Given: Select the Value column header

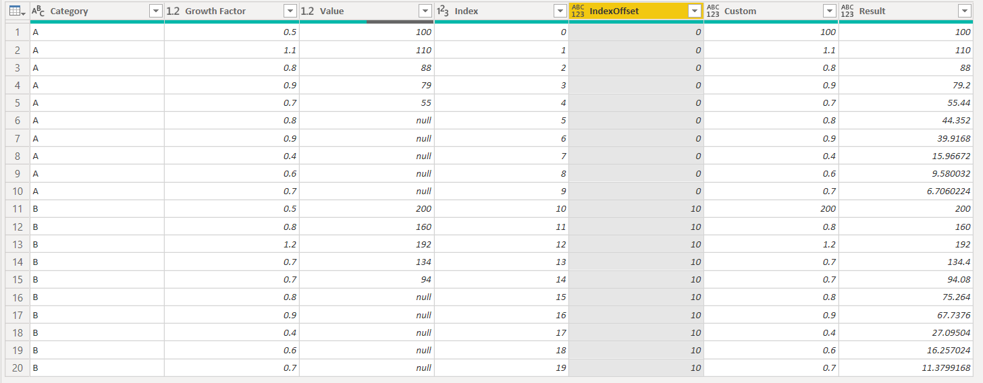Looking at the screenshot, I should [x=367, y=11].
